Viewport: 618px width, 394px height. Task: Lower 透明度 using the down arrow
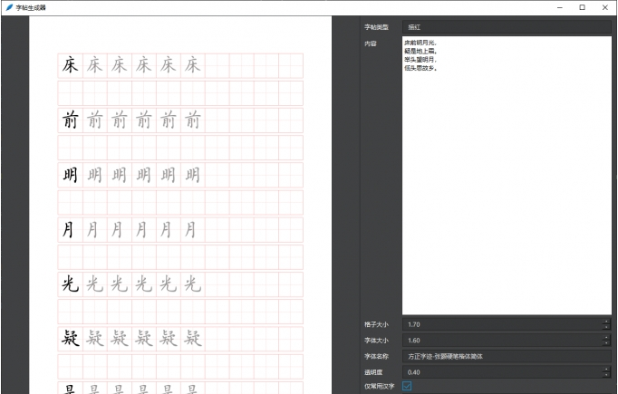coord(605,374)
